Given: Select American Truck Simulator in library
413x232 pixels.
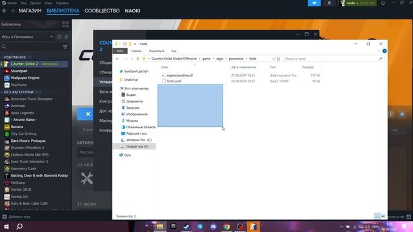Looking at the screenshot, I should [32, 99].
